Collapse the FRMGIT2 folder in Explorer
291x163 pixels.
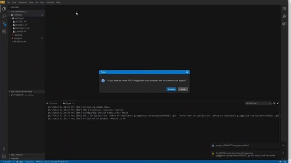pos(26,15)
